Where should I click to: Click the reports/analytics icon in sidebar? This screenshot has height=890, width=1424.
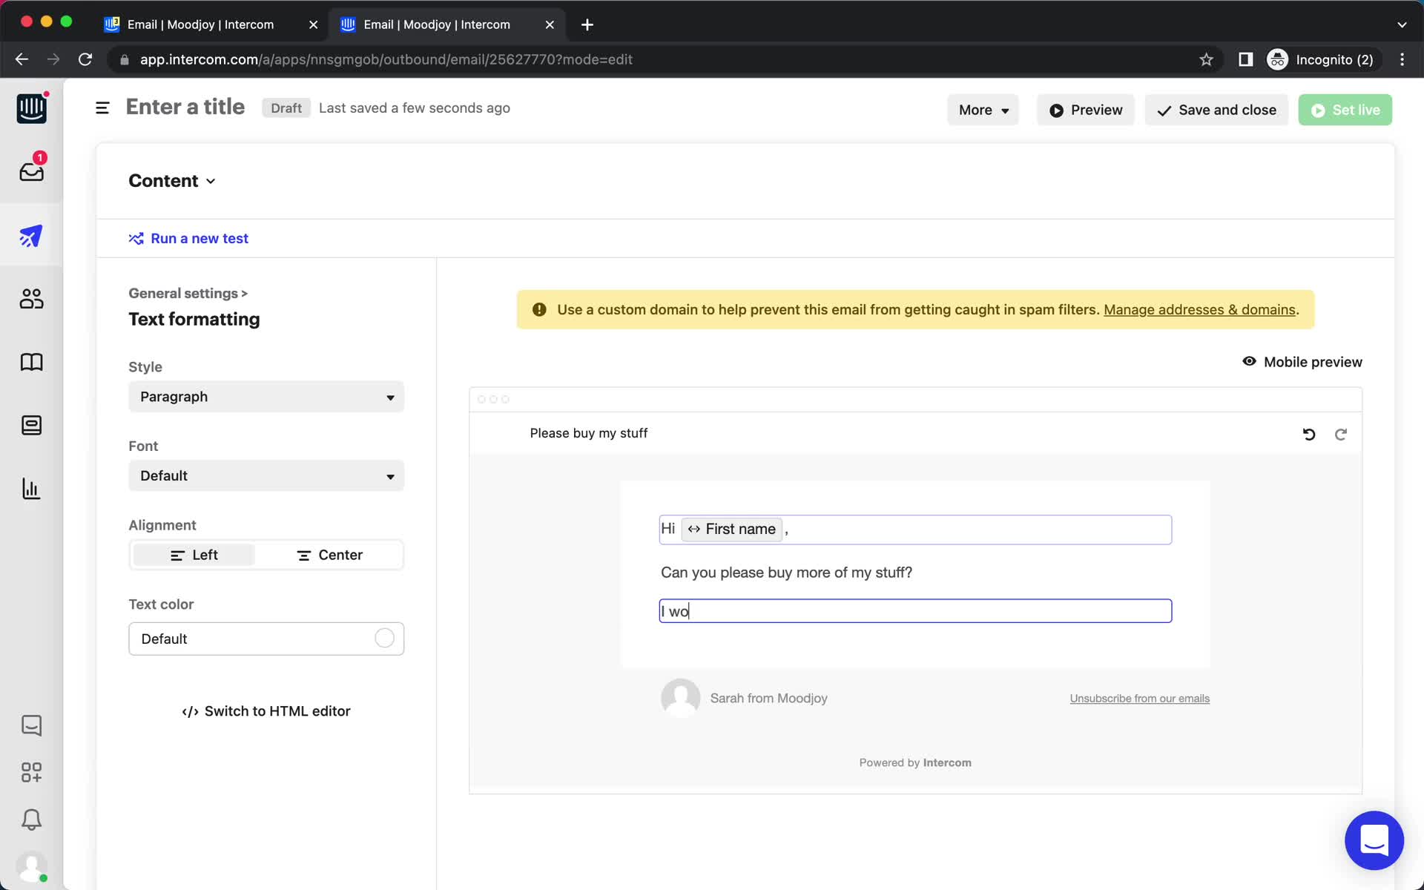click(x=30, y=488)
